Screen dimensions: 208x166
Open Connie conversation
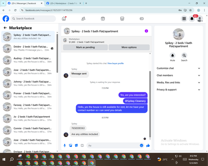click(28, 130)
